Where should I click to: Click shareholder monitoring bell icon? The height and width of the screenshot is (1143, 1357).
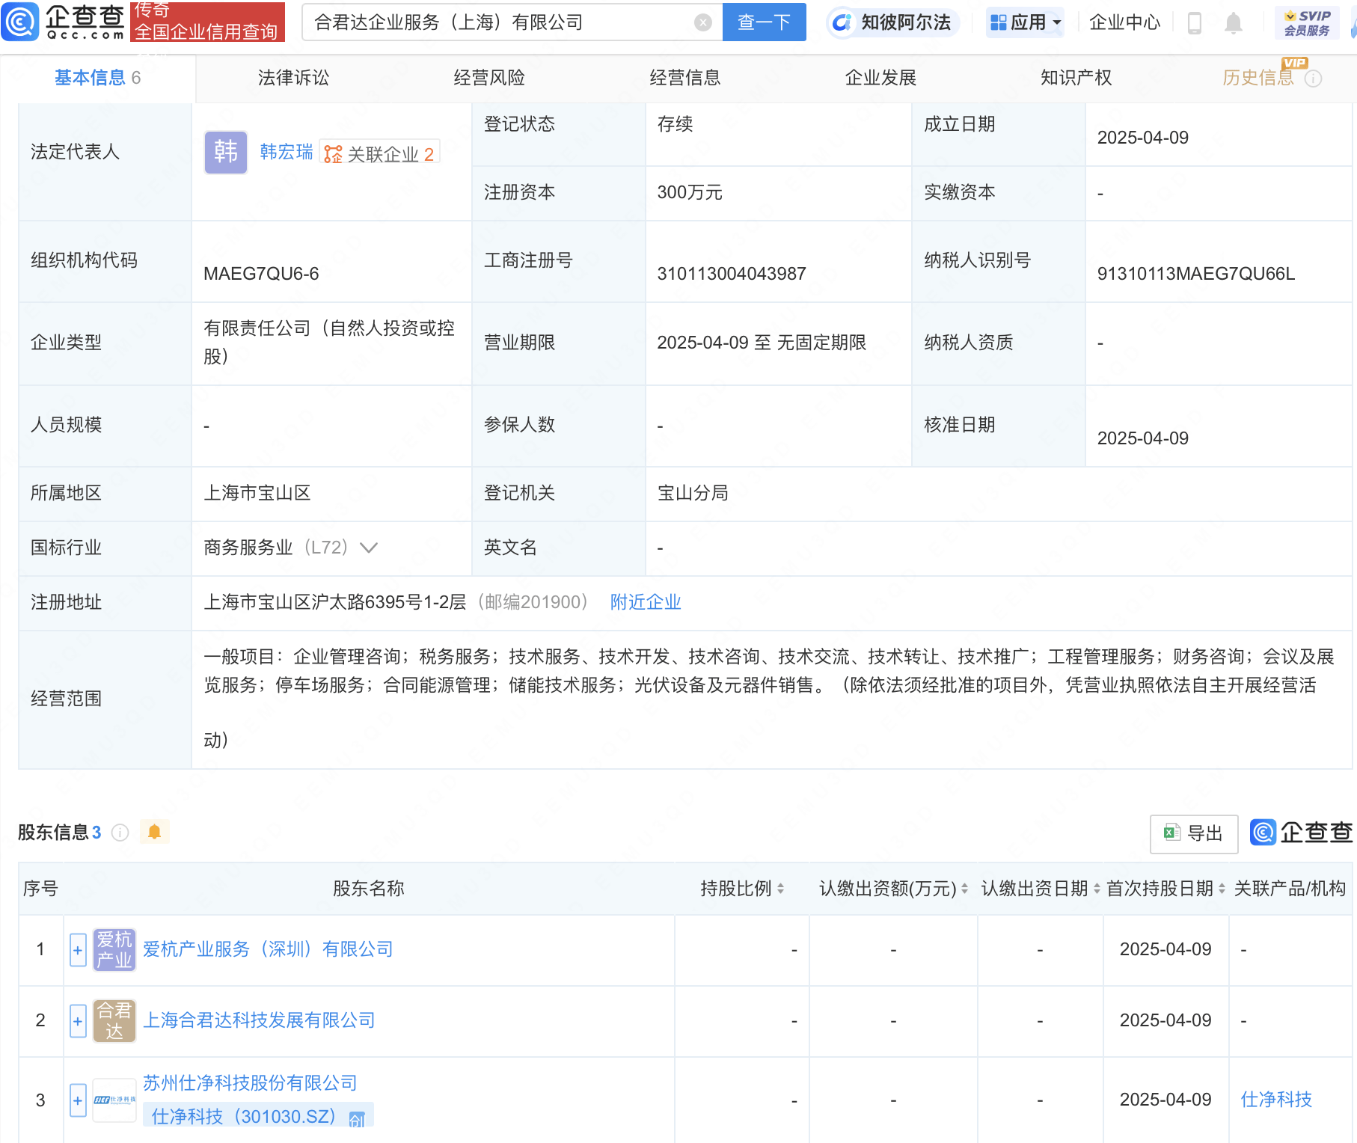(154, 832)
